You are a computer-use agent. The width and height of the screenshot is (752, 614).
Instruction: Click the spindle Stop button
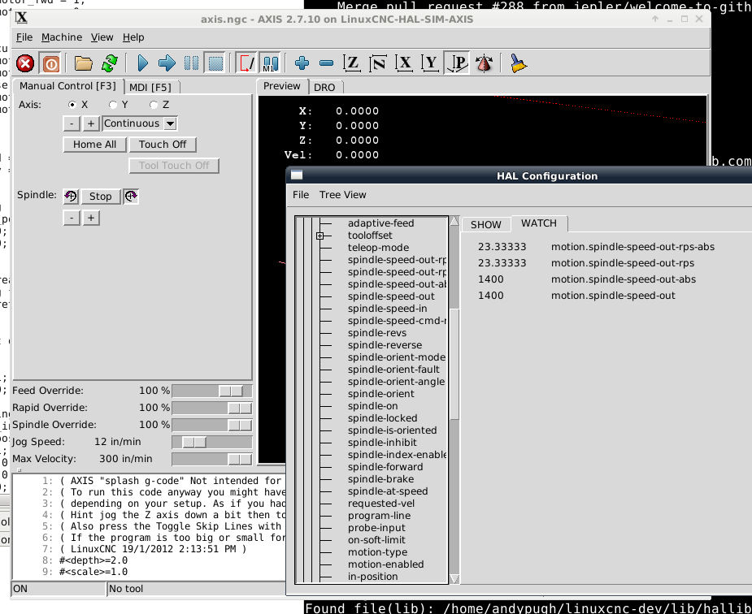[100, 197]
